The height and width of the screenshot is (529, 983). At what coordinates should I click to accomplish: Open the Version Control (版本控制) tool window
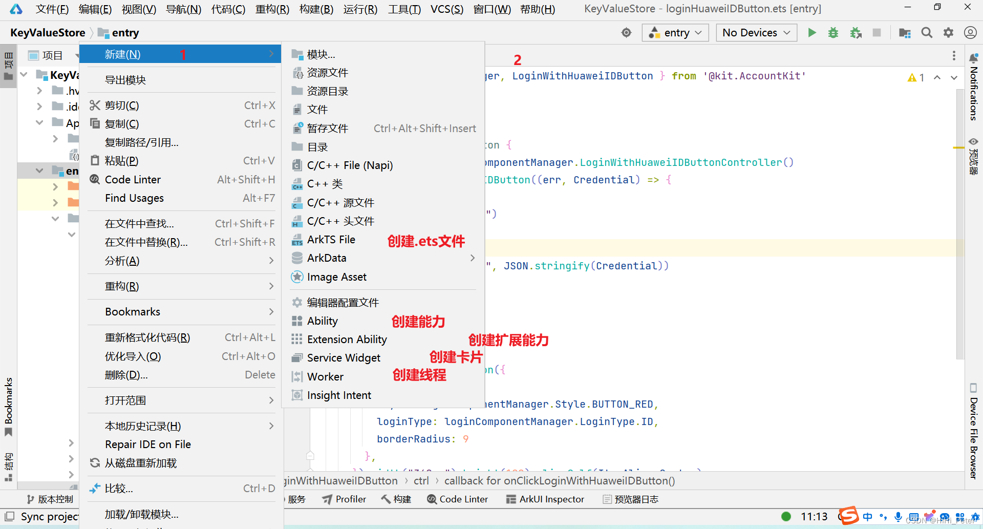[x=50, y=499]
